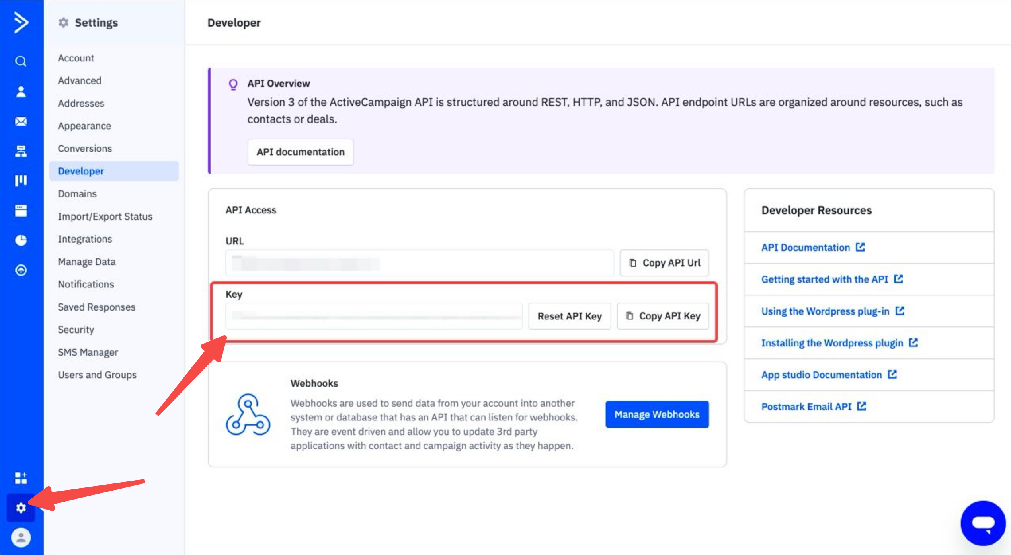Click the Copy API Url button
The height and width of the screenshot is (555, 1011).
[x=664, y=263]
